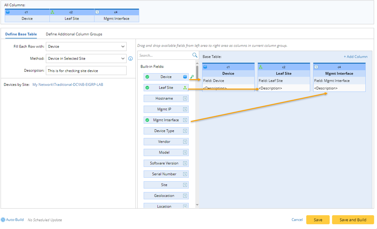
Task: Click the Auto-Build clock icon
Action: pyautogui.click(x=3, y=220)
